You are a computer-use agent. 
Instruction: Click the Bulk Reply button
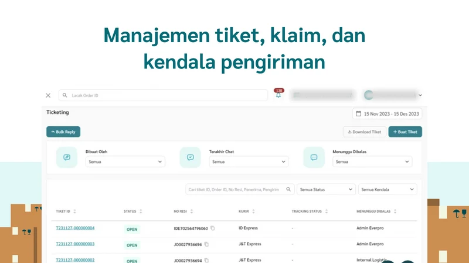click(63, 132)
